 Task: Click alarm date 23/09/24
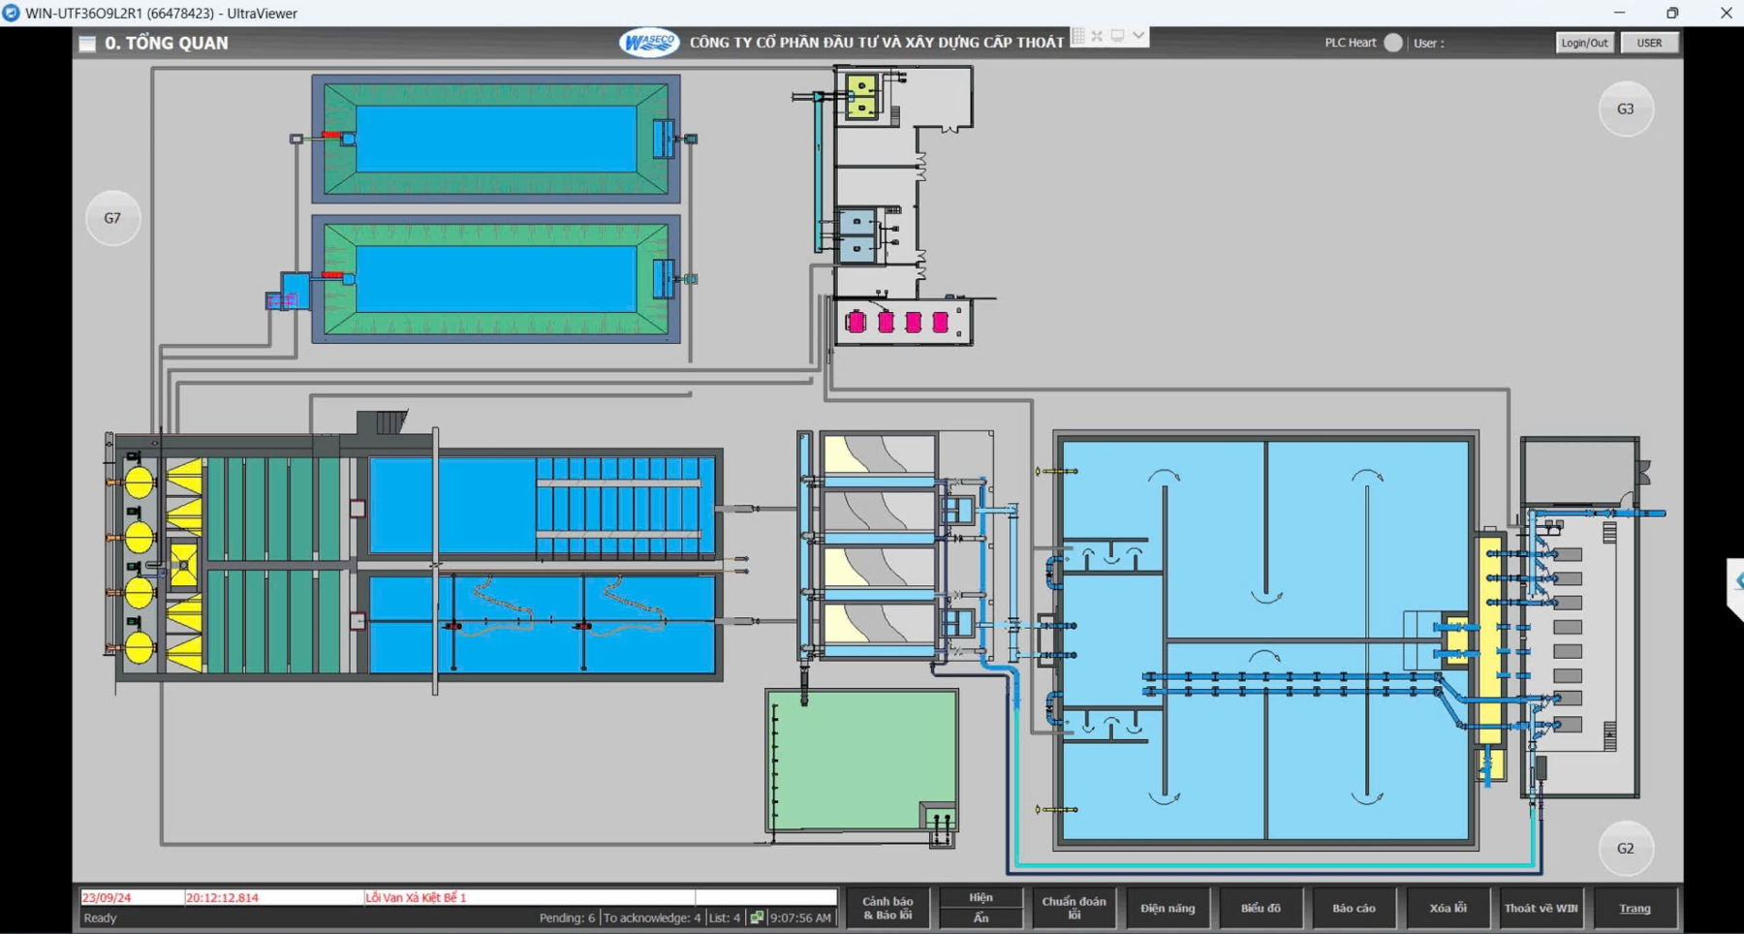click(106, 897)
